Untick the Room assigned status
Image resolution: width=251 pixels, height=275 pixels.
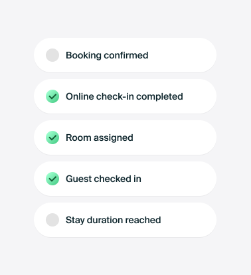click(52, 137)
